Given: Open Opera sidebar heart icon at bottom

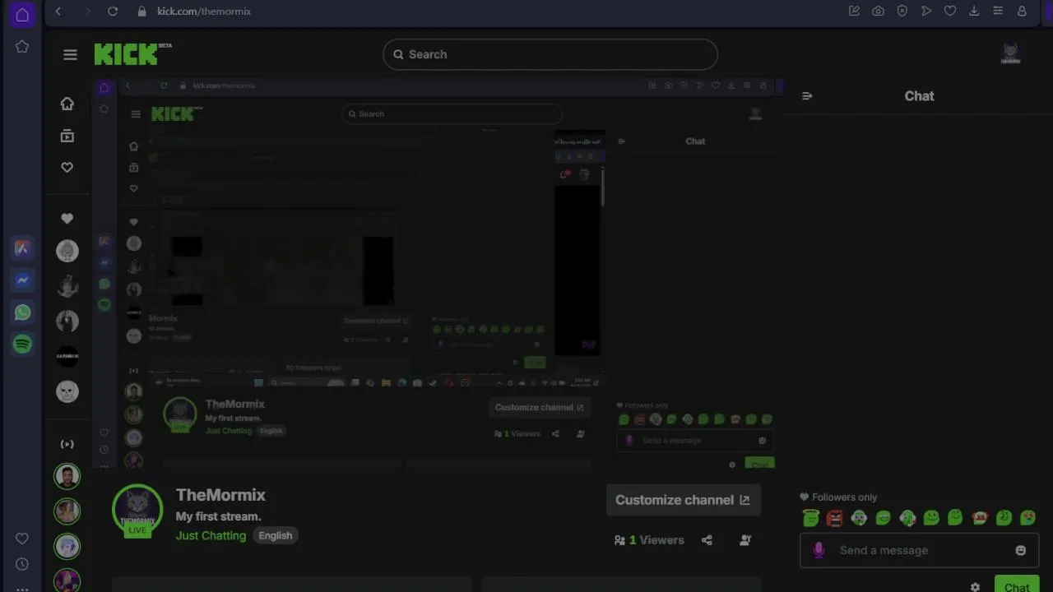Looking at the screenshot, I should click(x=22, y=539).
